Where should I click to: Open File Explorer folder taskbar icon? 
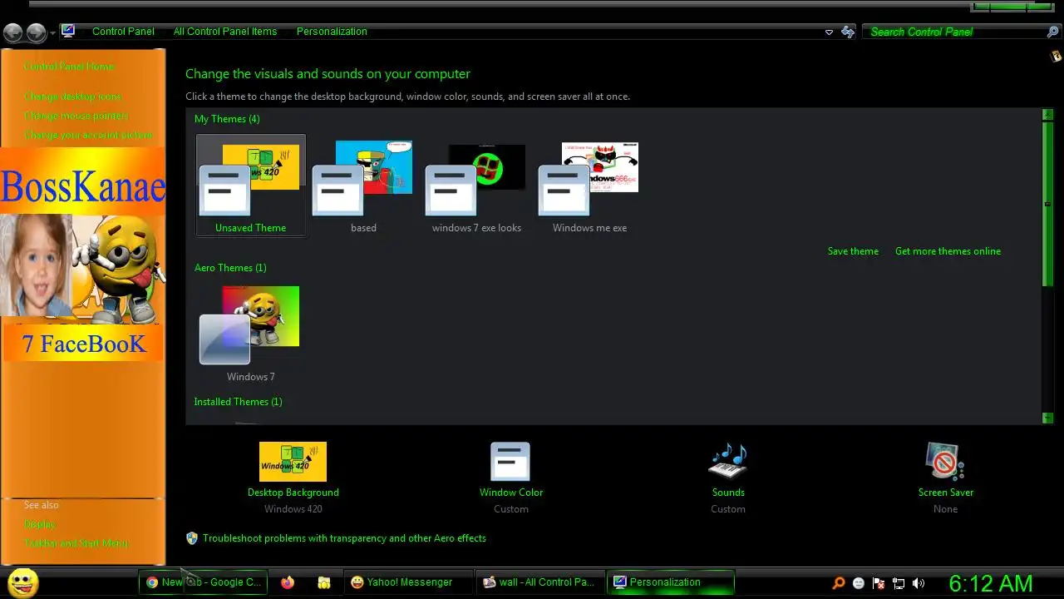tap(324, 582)
